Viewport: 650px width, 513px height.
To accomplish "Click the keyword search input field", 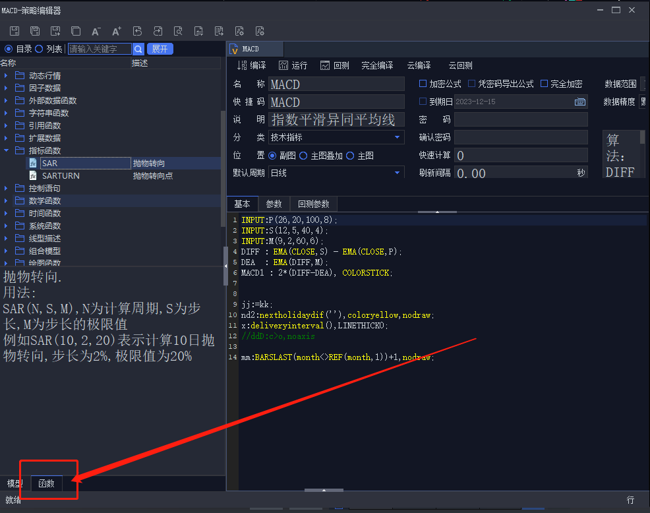I will coord(100,49).
